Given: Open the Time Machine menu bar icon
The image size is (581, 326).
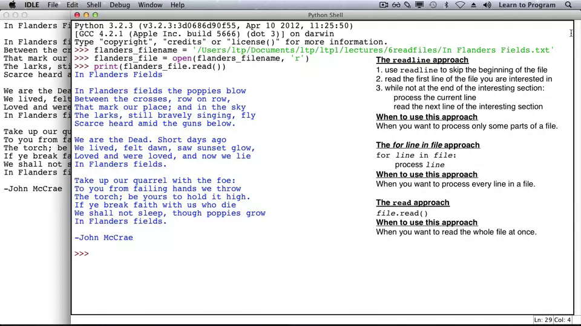Looking at the screenshot, I should [x=433, y=5].
